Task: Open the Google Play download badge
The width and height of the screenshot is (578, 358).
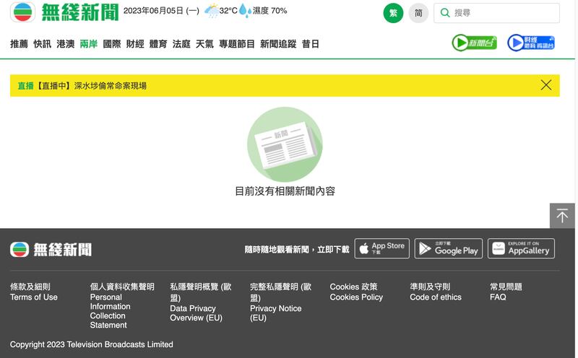Action: tap(448, 248)
